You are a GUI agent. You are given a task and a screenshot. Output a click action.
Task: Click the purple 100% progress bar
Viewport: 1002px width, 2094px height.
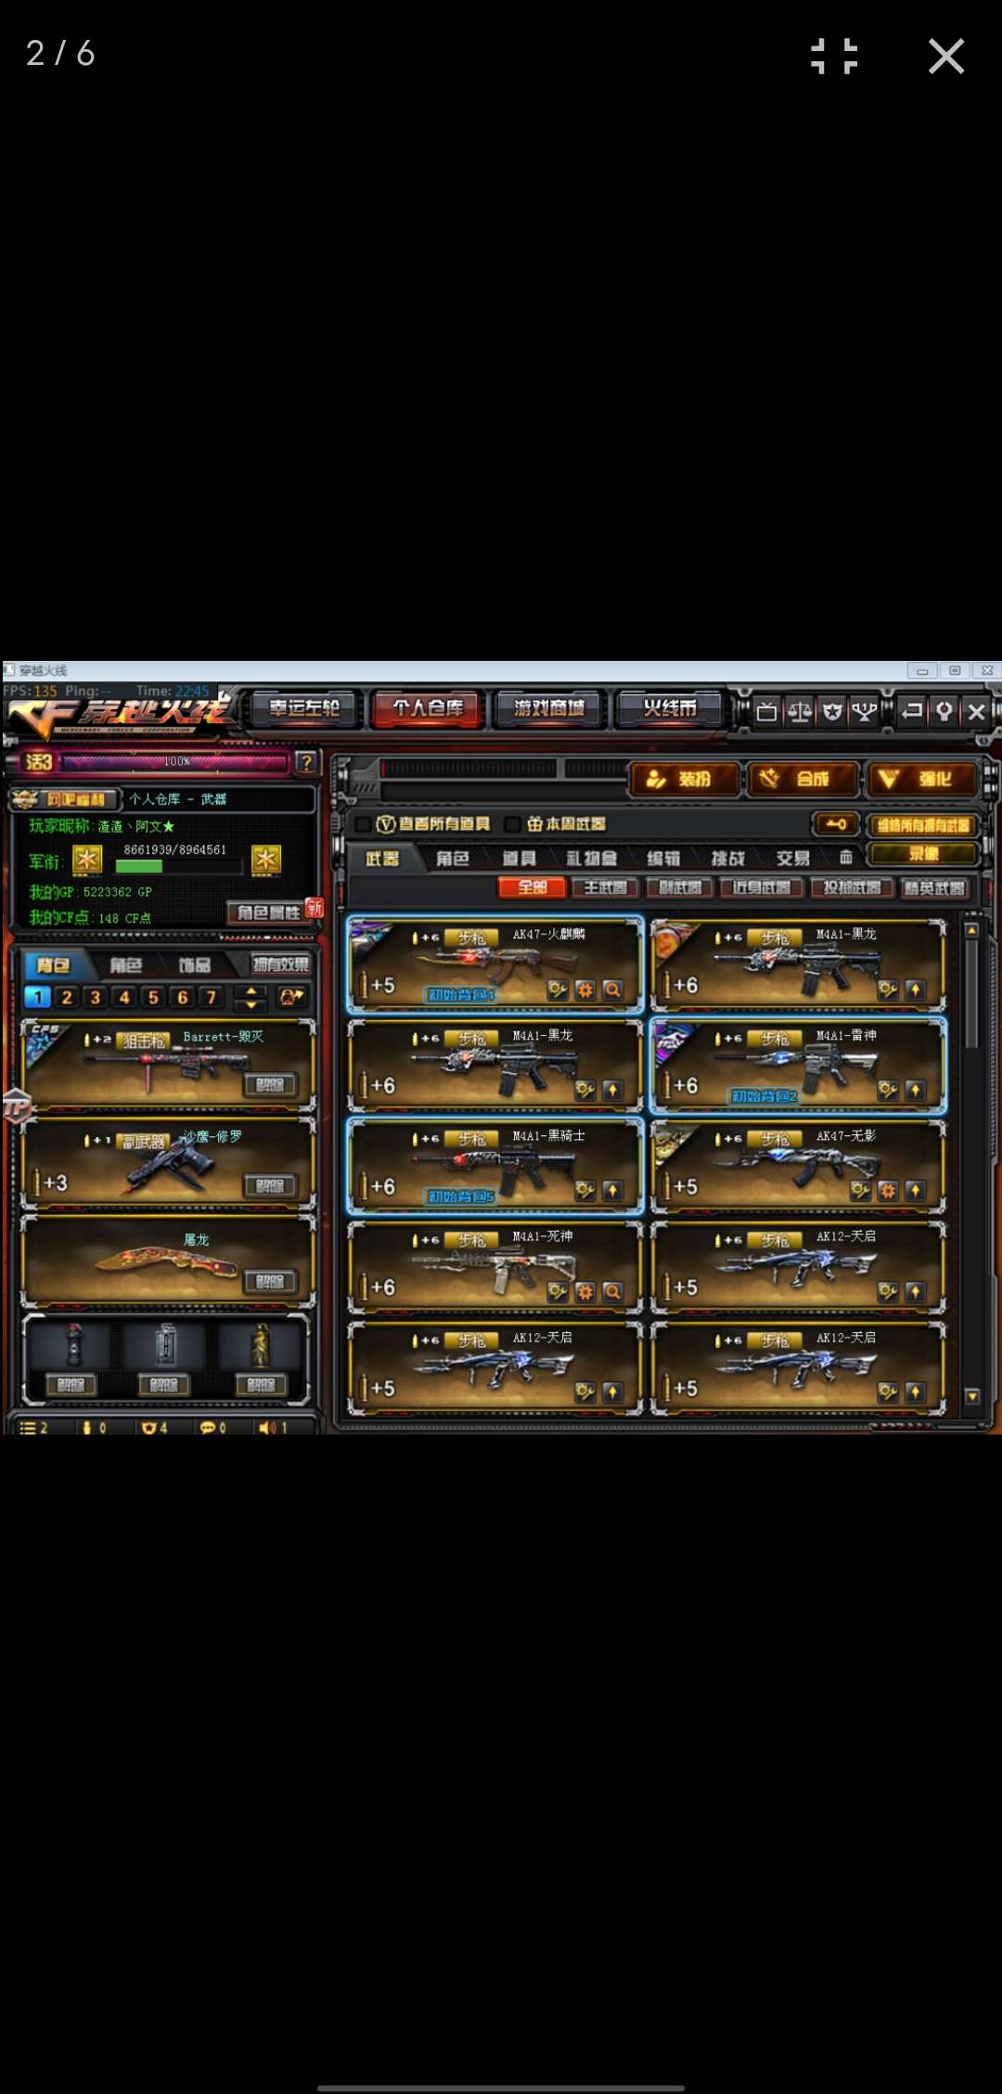[176, 762]
